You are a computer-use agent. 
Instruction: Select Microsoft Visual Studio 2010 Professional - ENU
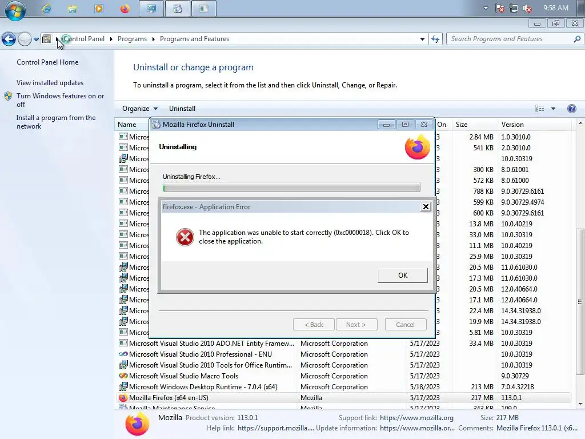[344, 354]
